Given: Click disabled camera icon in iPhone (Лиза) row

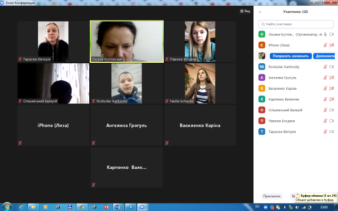Looking at the screenshot, I should tap(332, 45).
